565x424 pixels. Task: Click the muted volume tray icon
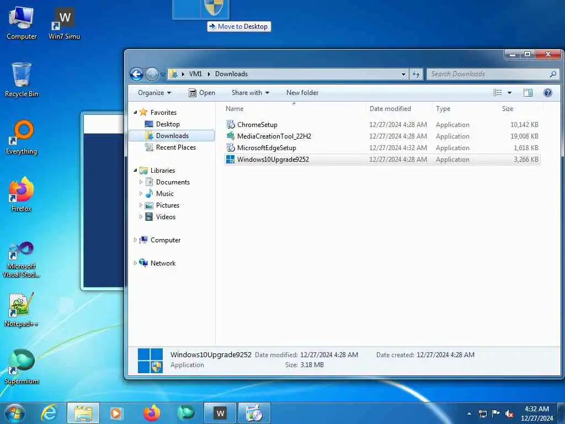(x=509, y=414)
